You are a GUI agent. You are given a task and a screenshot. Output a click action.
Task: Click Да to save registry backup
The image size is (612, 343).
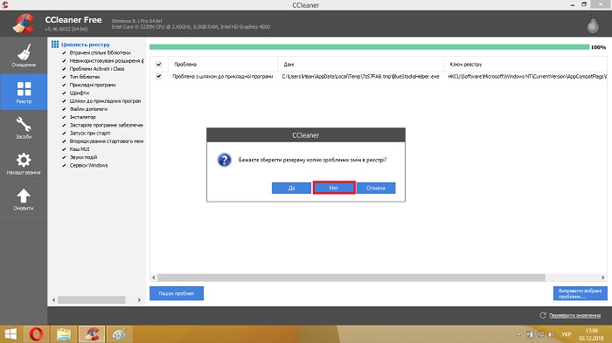coord(291,188)
